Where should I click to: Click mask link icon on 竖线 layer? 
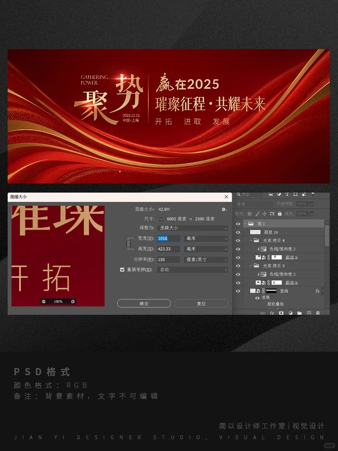(263, 291)
